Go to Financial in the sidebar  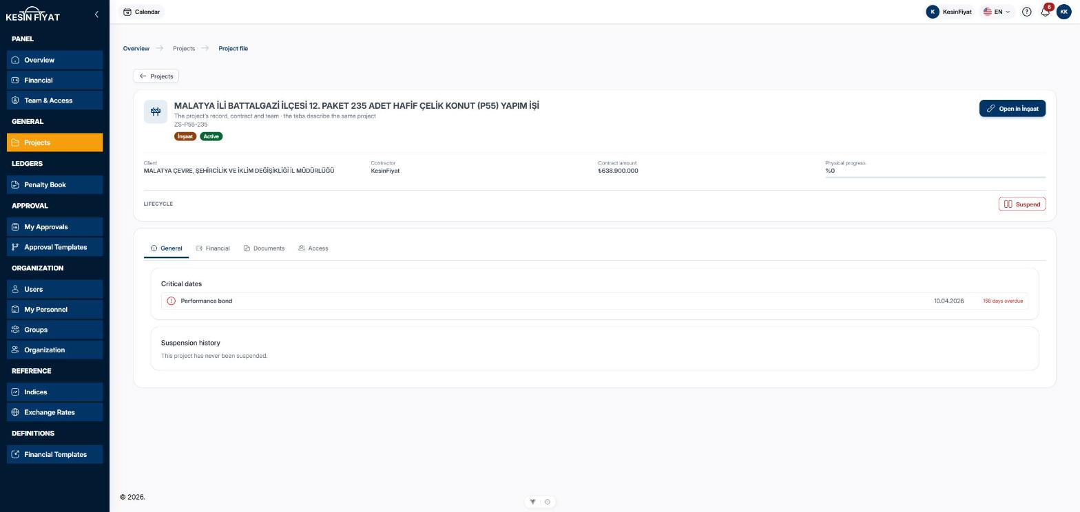(x=54, y=80)
